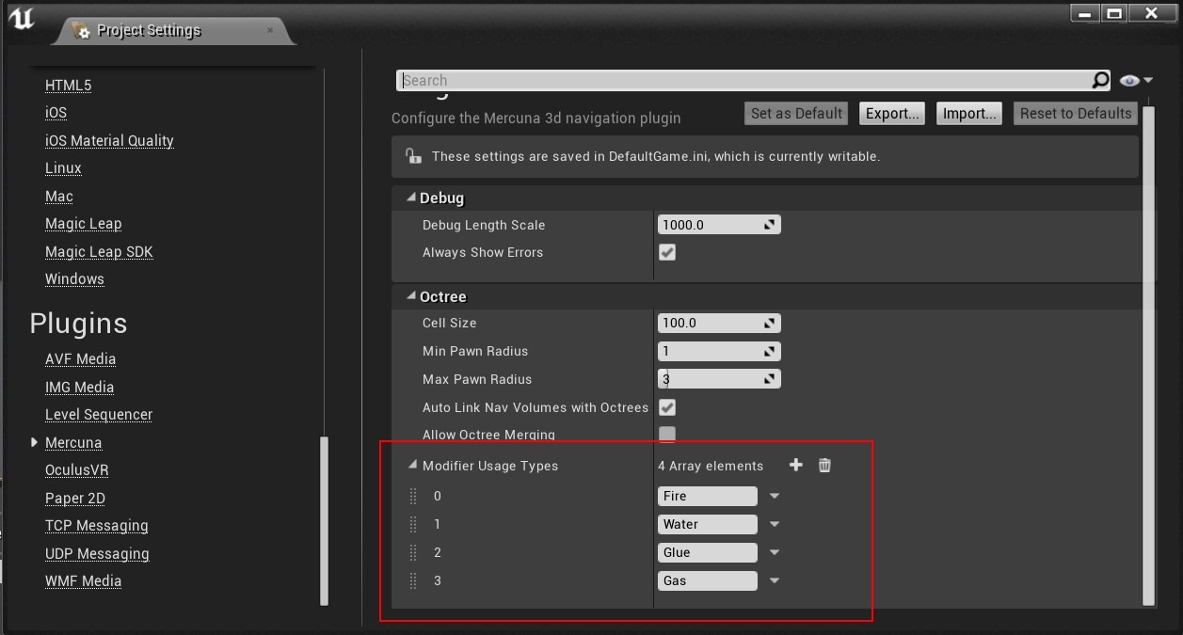Click the trash icon to empty Modifier Usage Types
Viewport: 1183px width, 635px height.
[824, 465]
